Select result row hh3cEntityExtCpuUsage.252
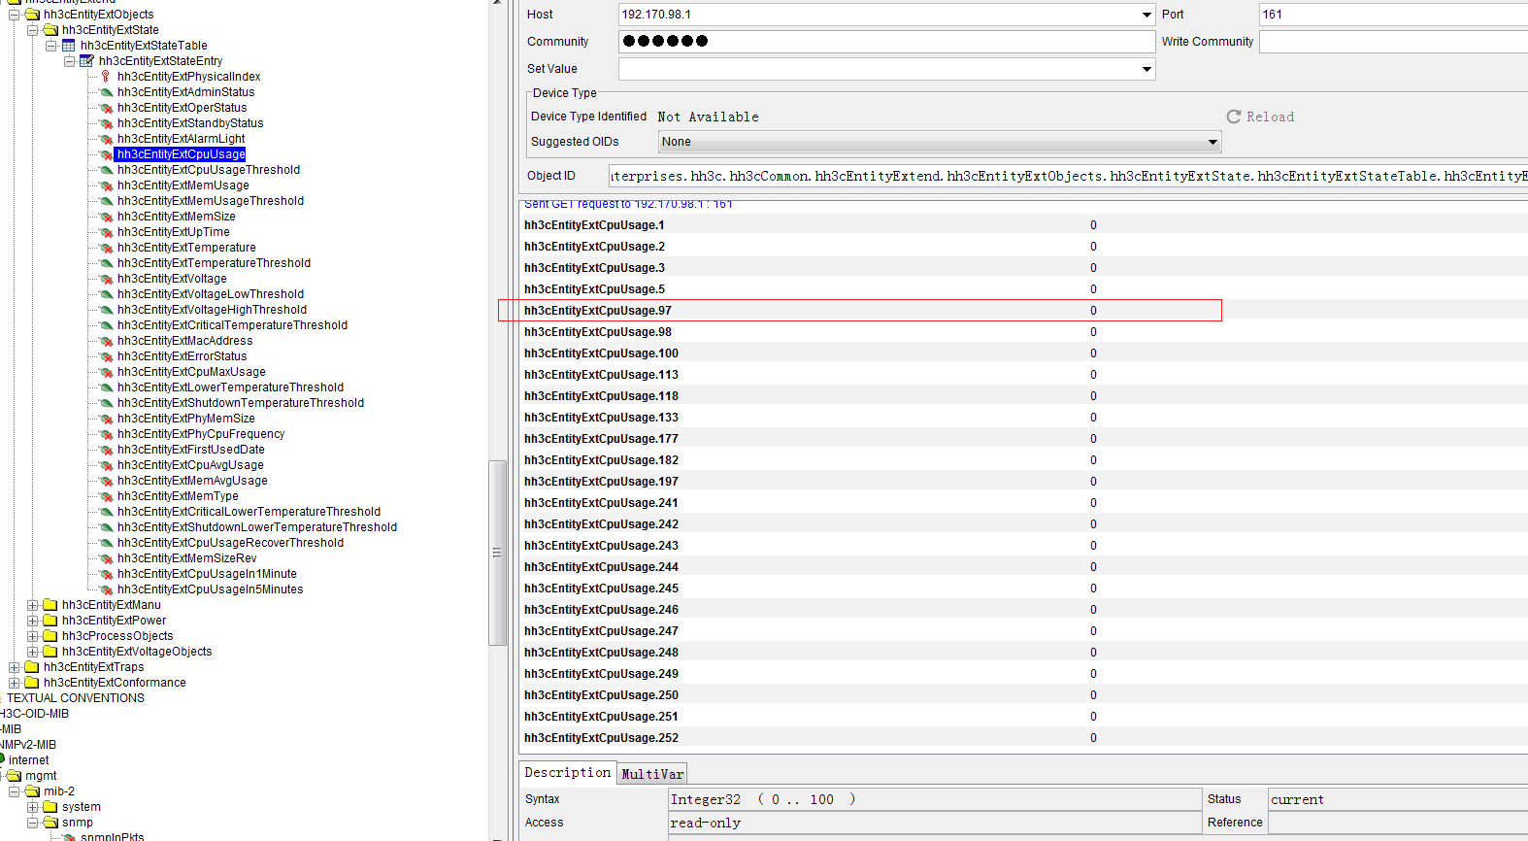 point(1023,738)
